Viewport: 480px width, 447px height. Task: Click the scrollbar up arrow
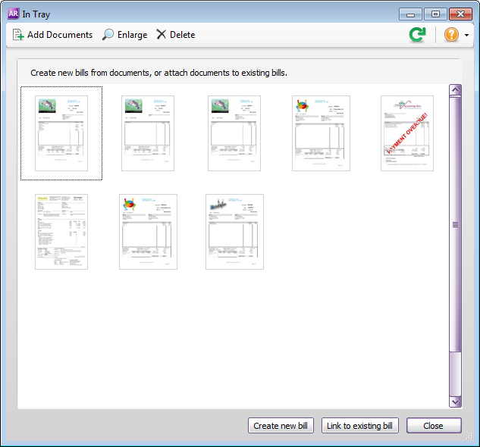(x=455, y=90)
